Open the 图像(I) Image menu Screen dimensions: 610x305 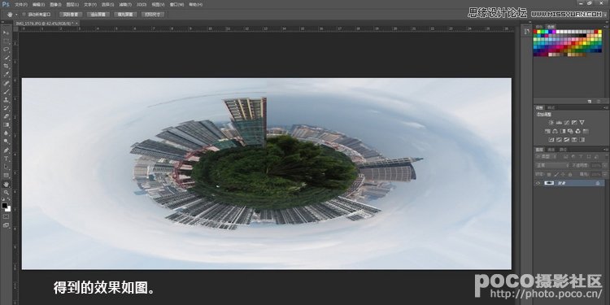coord(55,4)
